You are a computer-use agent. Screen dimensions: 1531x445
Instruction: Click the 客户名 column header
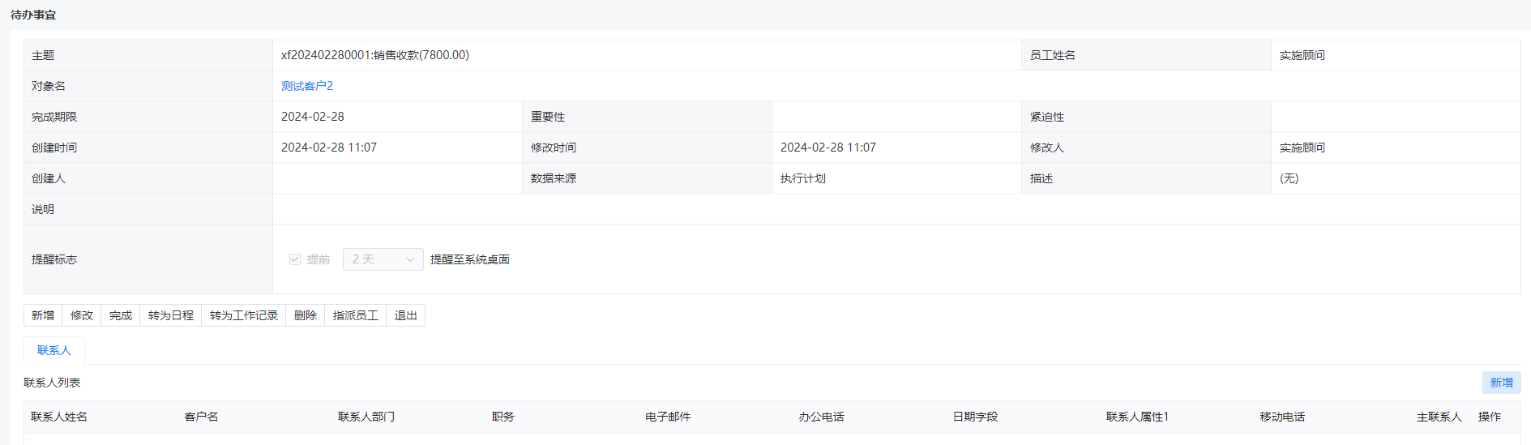pos(201,417)
